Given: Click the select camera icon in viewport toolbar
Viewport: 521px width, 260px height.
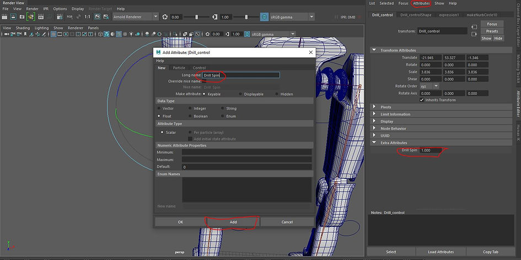Looking at the screenshot, I should (6, 34).
